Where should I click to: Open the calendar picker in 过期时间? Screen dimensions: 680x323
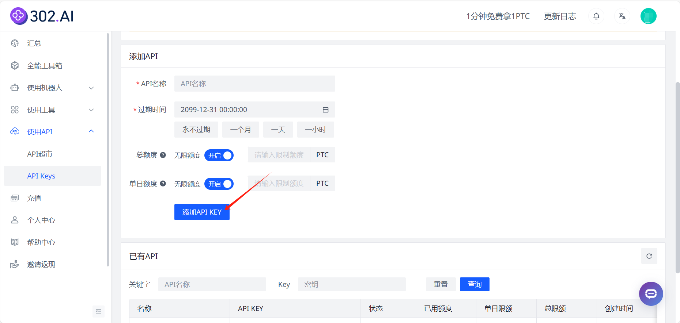[325, 110]
